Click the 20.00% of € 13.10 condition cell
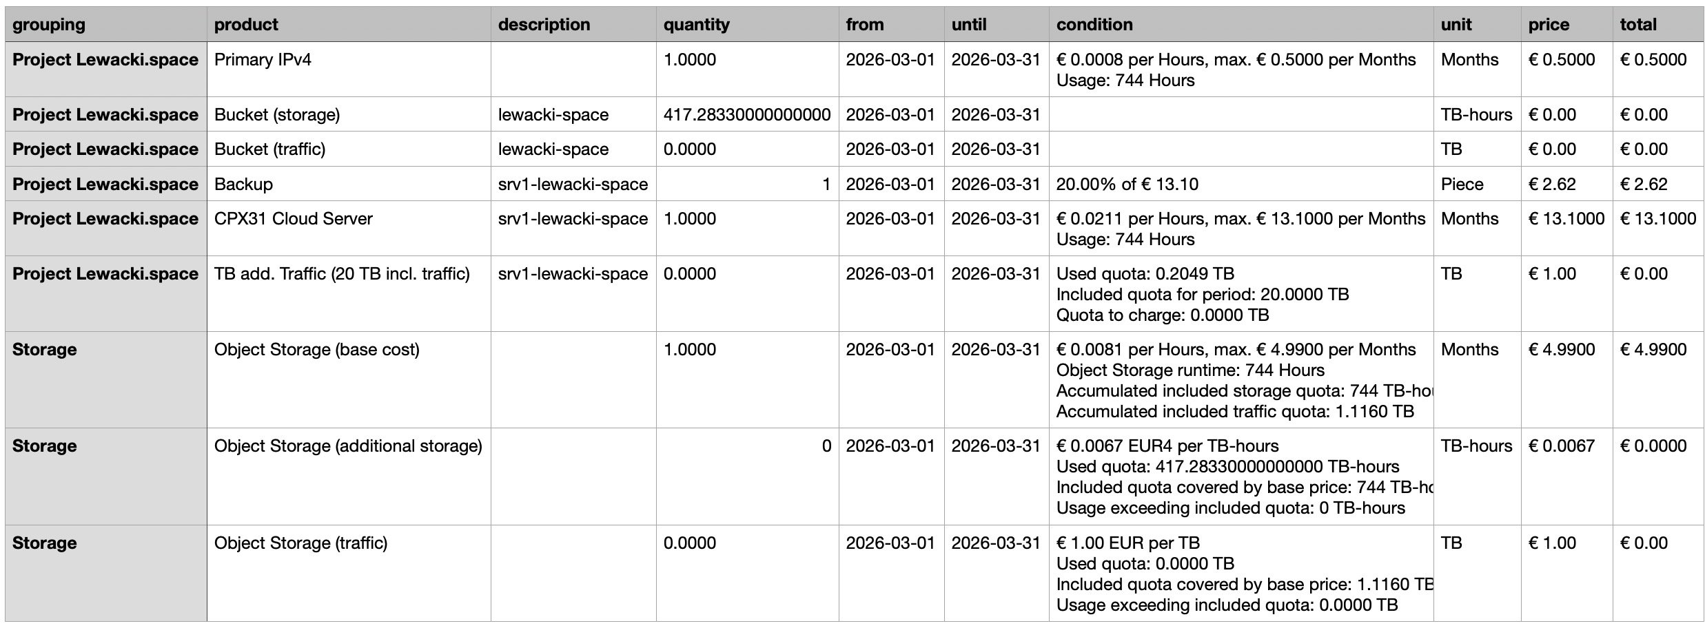The width and height of the screenshot is (1705, 628). (1241, 184)
